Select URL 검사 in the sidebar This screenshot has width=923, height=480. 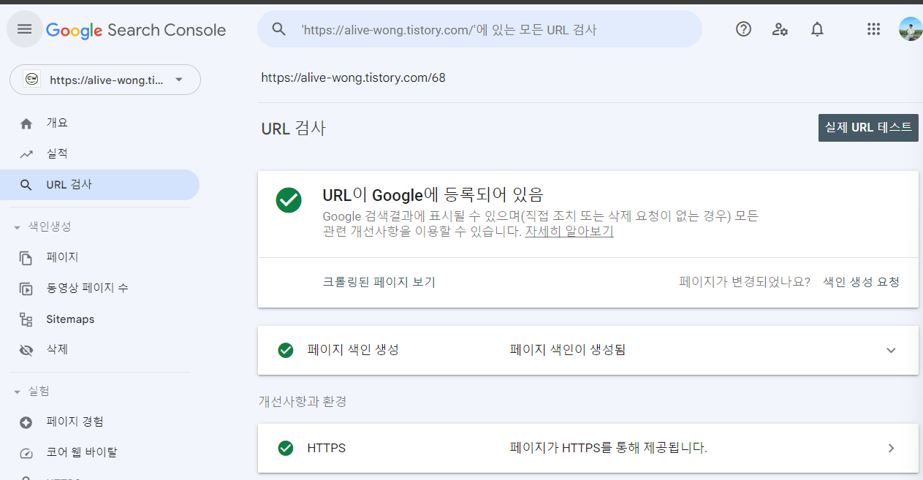(99, 185)
